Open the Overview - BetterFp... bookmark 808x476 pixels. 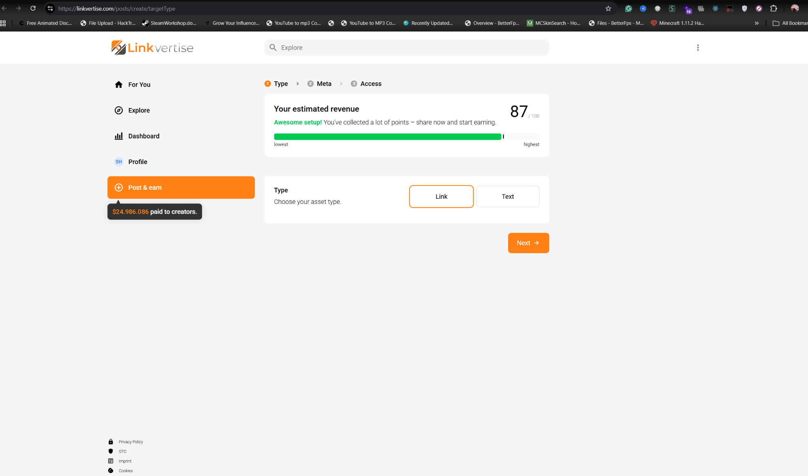pos(492,23)
